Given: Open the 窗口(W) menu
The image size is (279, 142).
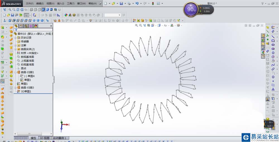Looking at the screenshot, I should click(x=81, y=3).
